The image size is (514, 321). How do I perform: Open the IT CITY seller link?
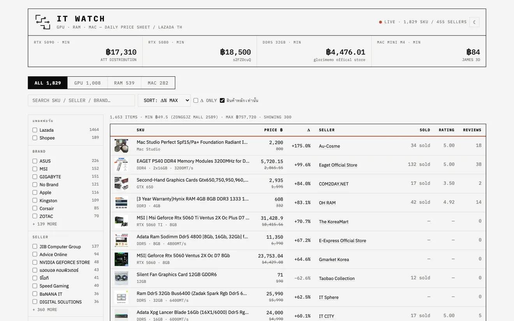pos(326,316)
